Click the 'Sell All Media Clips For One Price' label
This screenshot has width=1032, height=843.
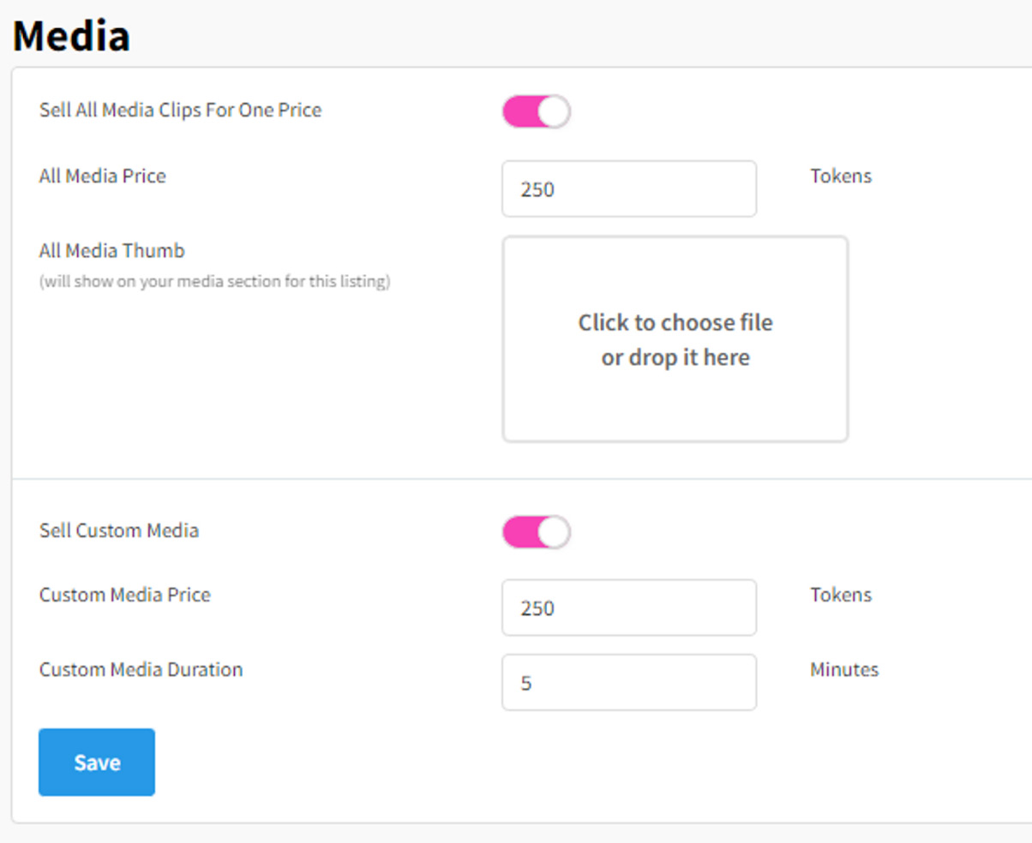pos(181,111)
